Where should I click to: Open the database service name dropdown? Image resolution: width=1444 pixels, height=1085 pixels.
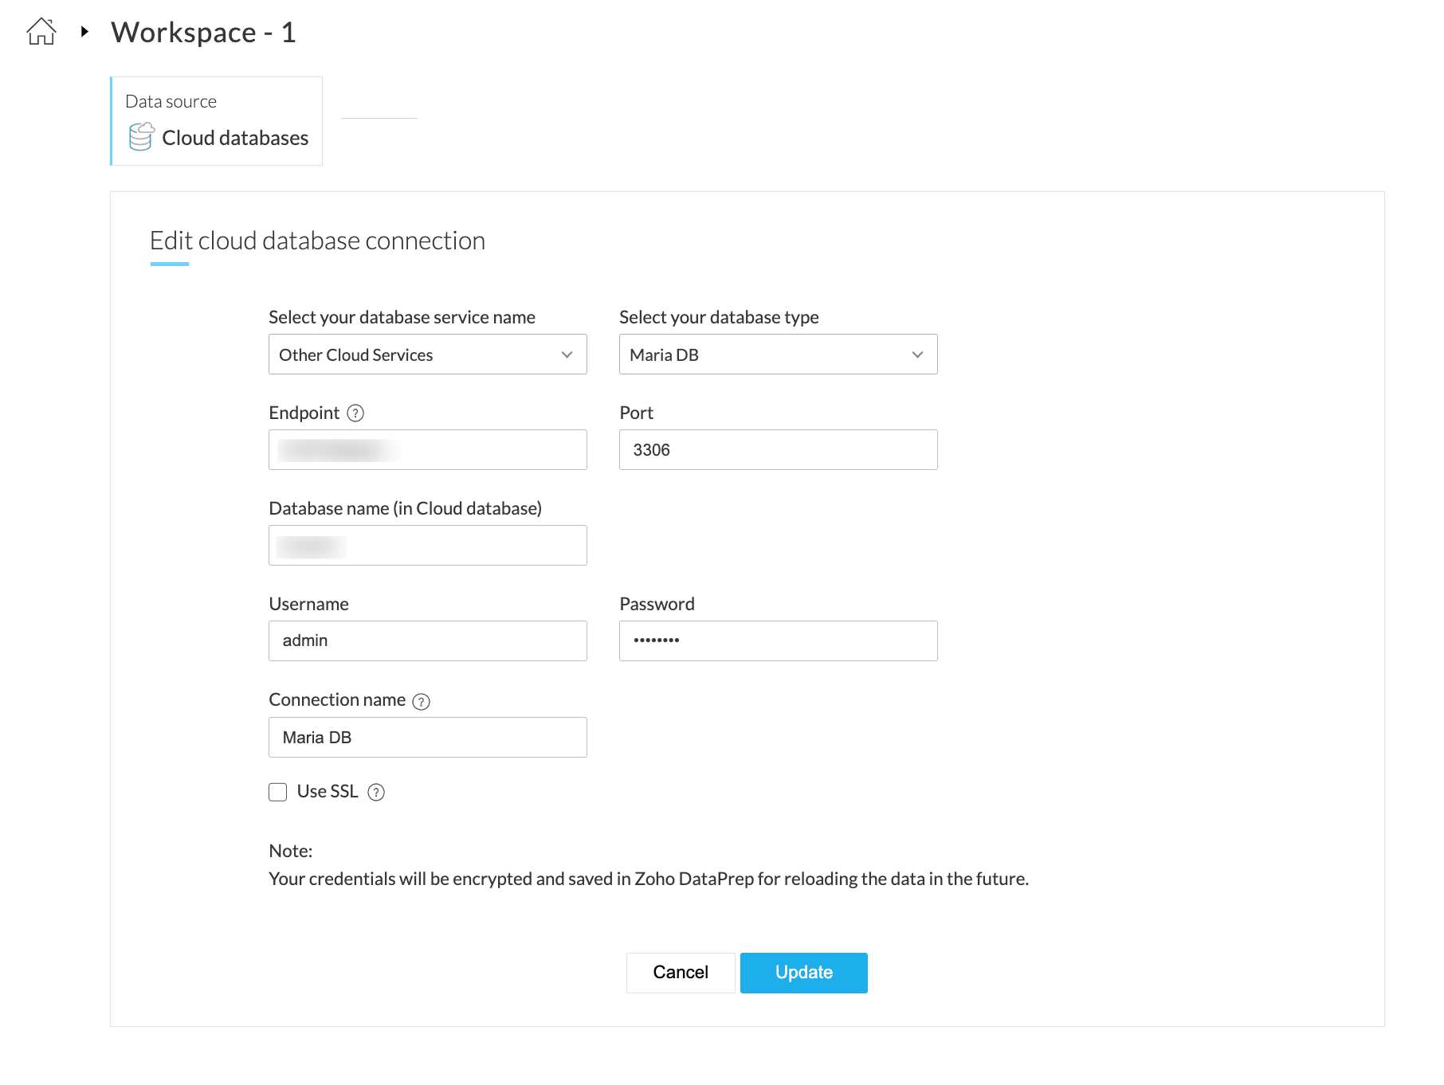pos(427,354)
